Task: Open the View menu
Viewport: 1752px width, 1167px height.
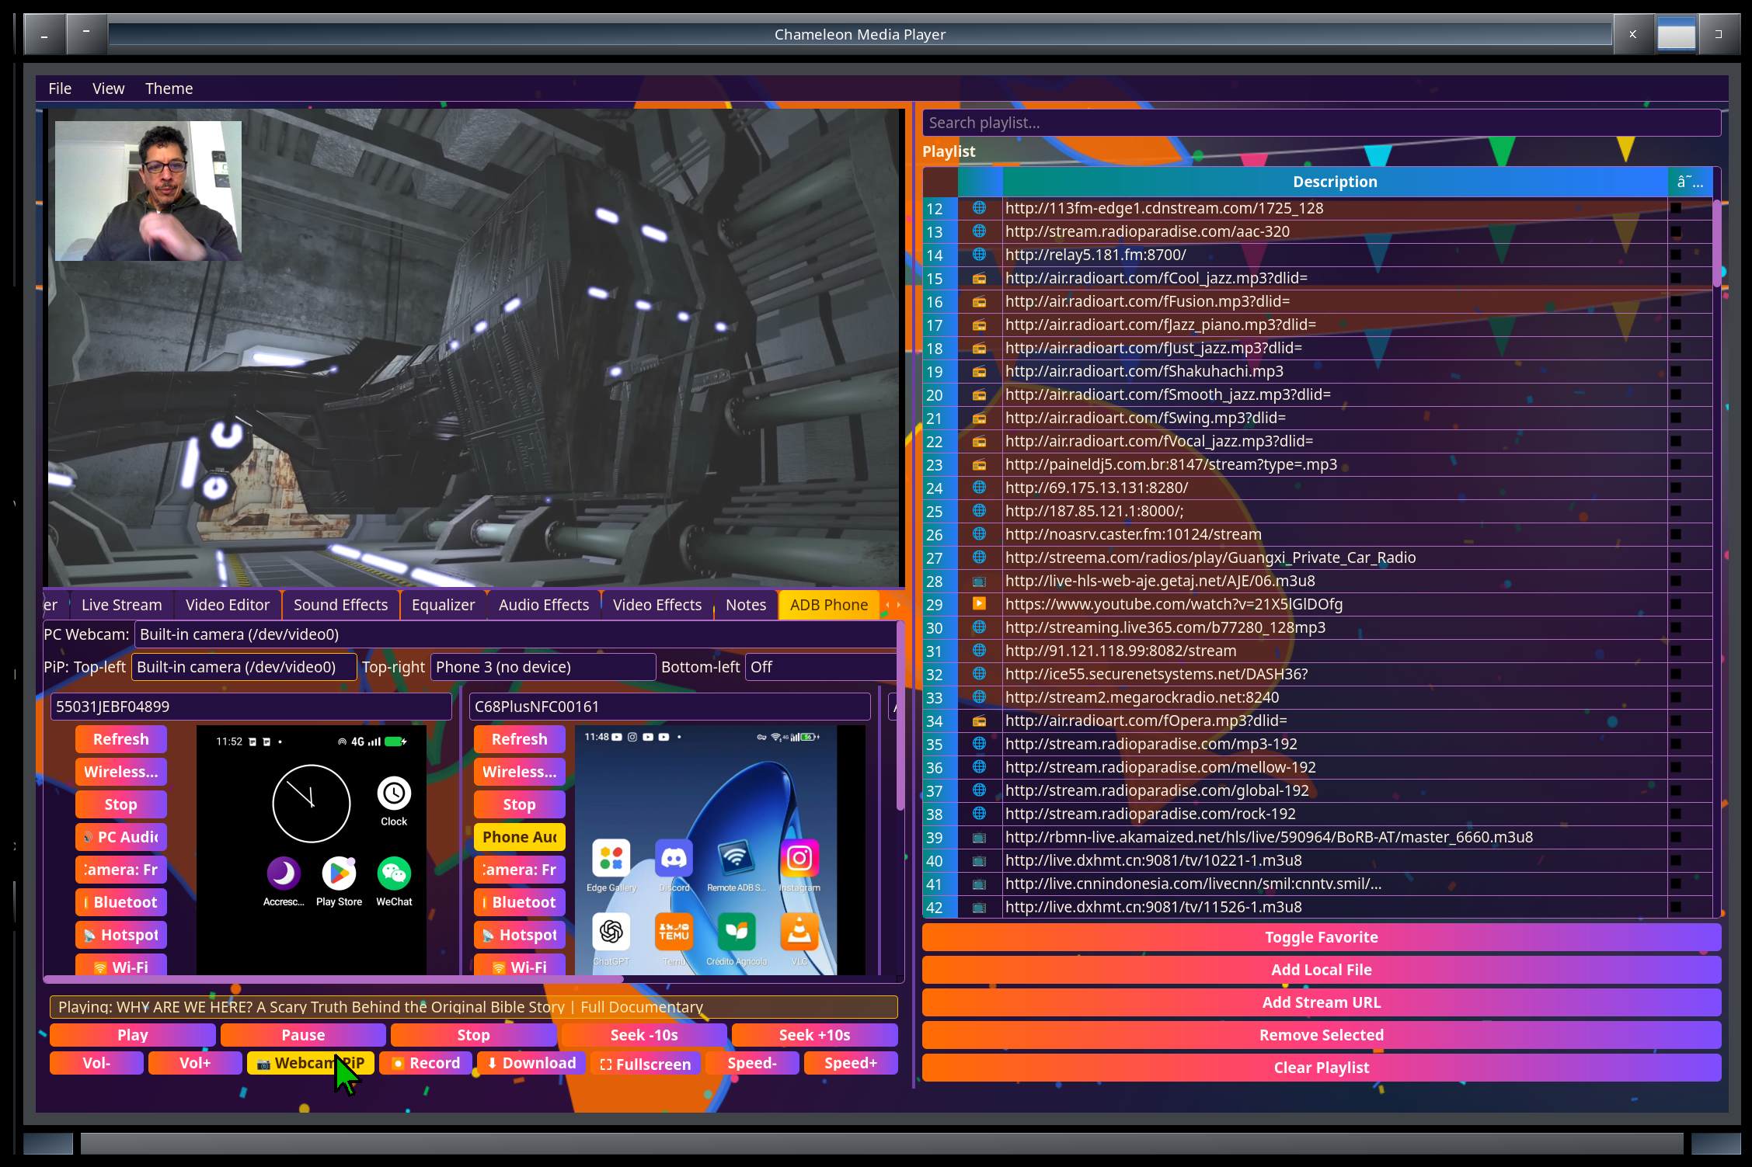Action: click(108, 89)
